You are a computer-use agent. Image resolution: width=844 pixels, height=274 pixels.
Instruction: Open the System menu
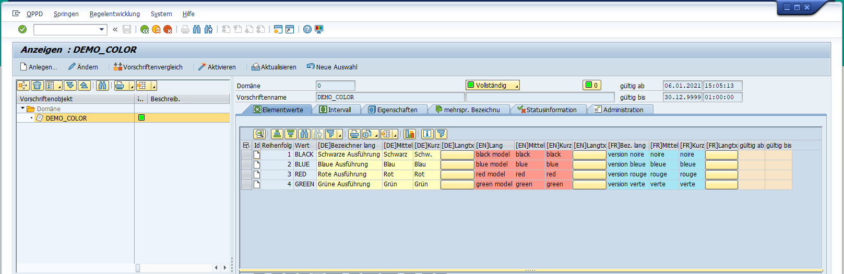click(x=161, y=14)
